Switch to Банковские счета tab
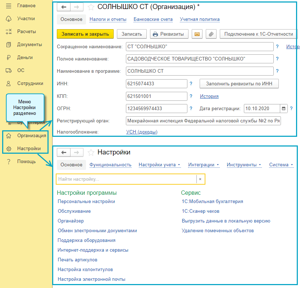This screenshot has width=300, height=288. point(153,19)
